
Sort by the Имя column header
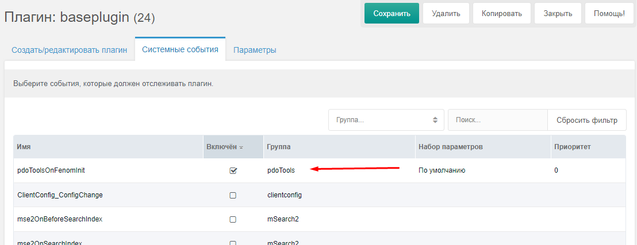(x=108, y=147)
